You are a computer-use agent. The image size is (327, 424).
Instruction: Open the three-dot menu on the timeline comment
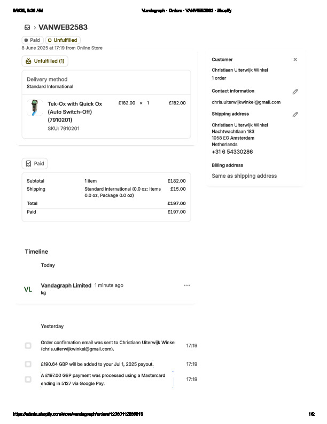pos(186,285)
